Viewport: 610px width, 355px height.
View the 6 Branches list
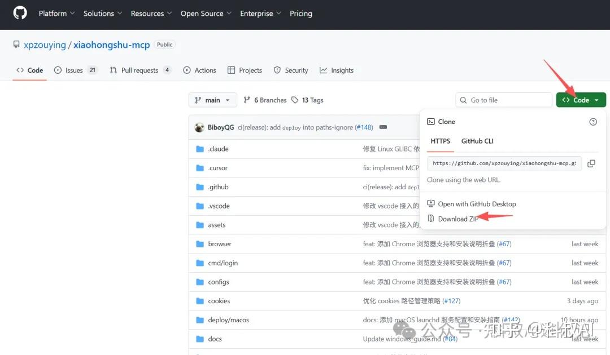point(265,100)
